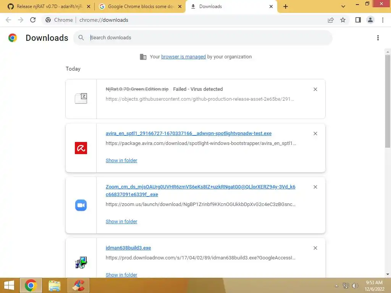
Task: Open Chrome's three-dot browser menu
Action: [x=383, y=20]
